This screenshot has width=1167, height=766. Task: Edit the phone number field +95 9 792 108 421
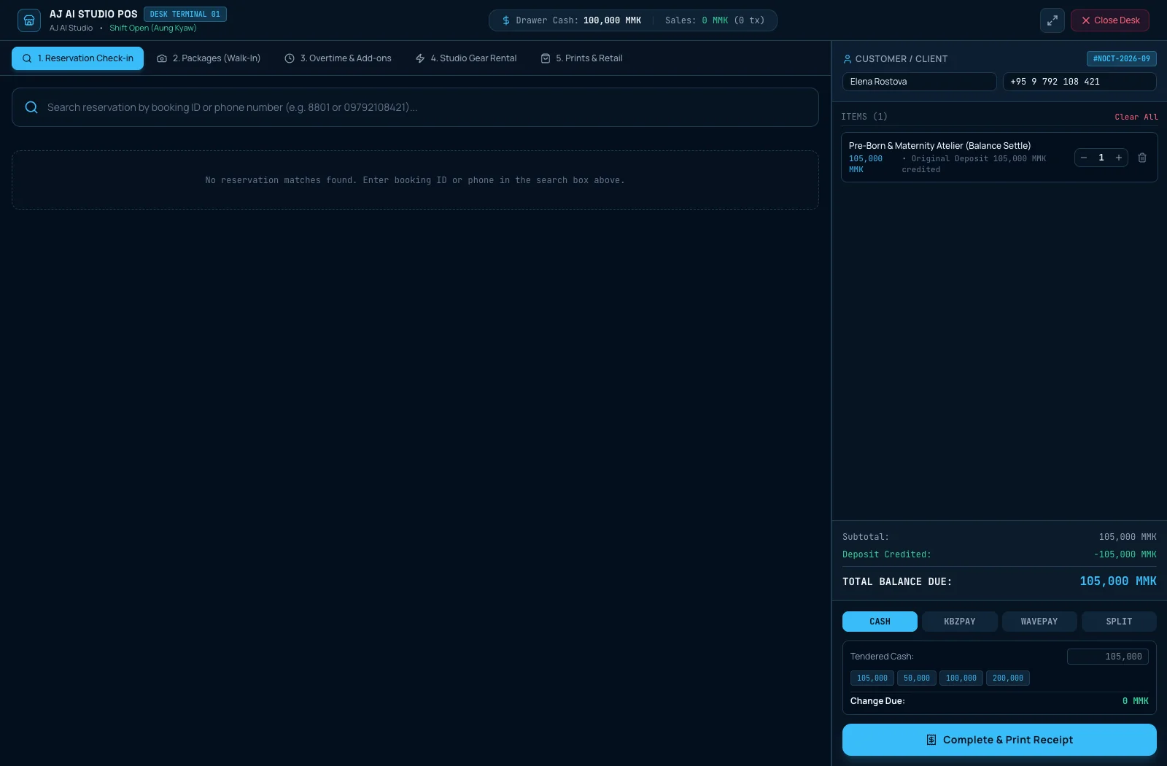coord(1079,82)
